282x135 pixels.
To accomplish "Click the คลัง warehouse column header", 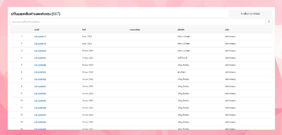I will click(x=227, y=30).
